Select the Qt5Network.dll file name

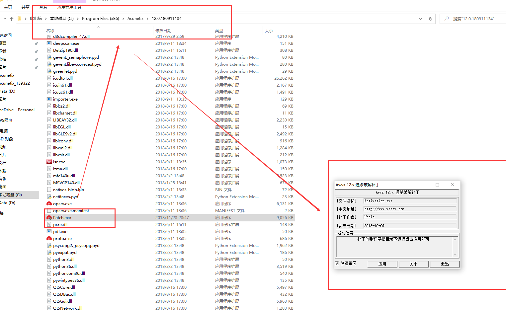[x=68, y=308]
